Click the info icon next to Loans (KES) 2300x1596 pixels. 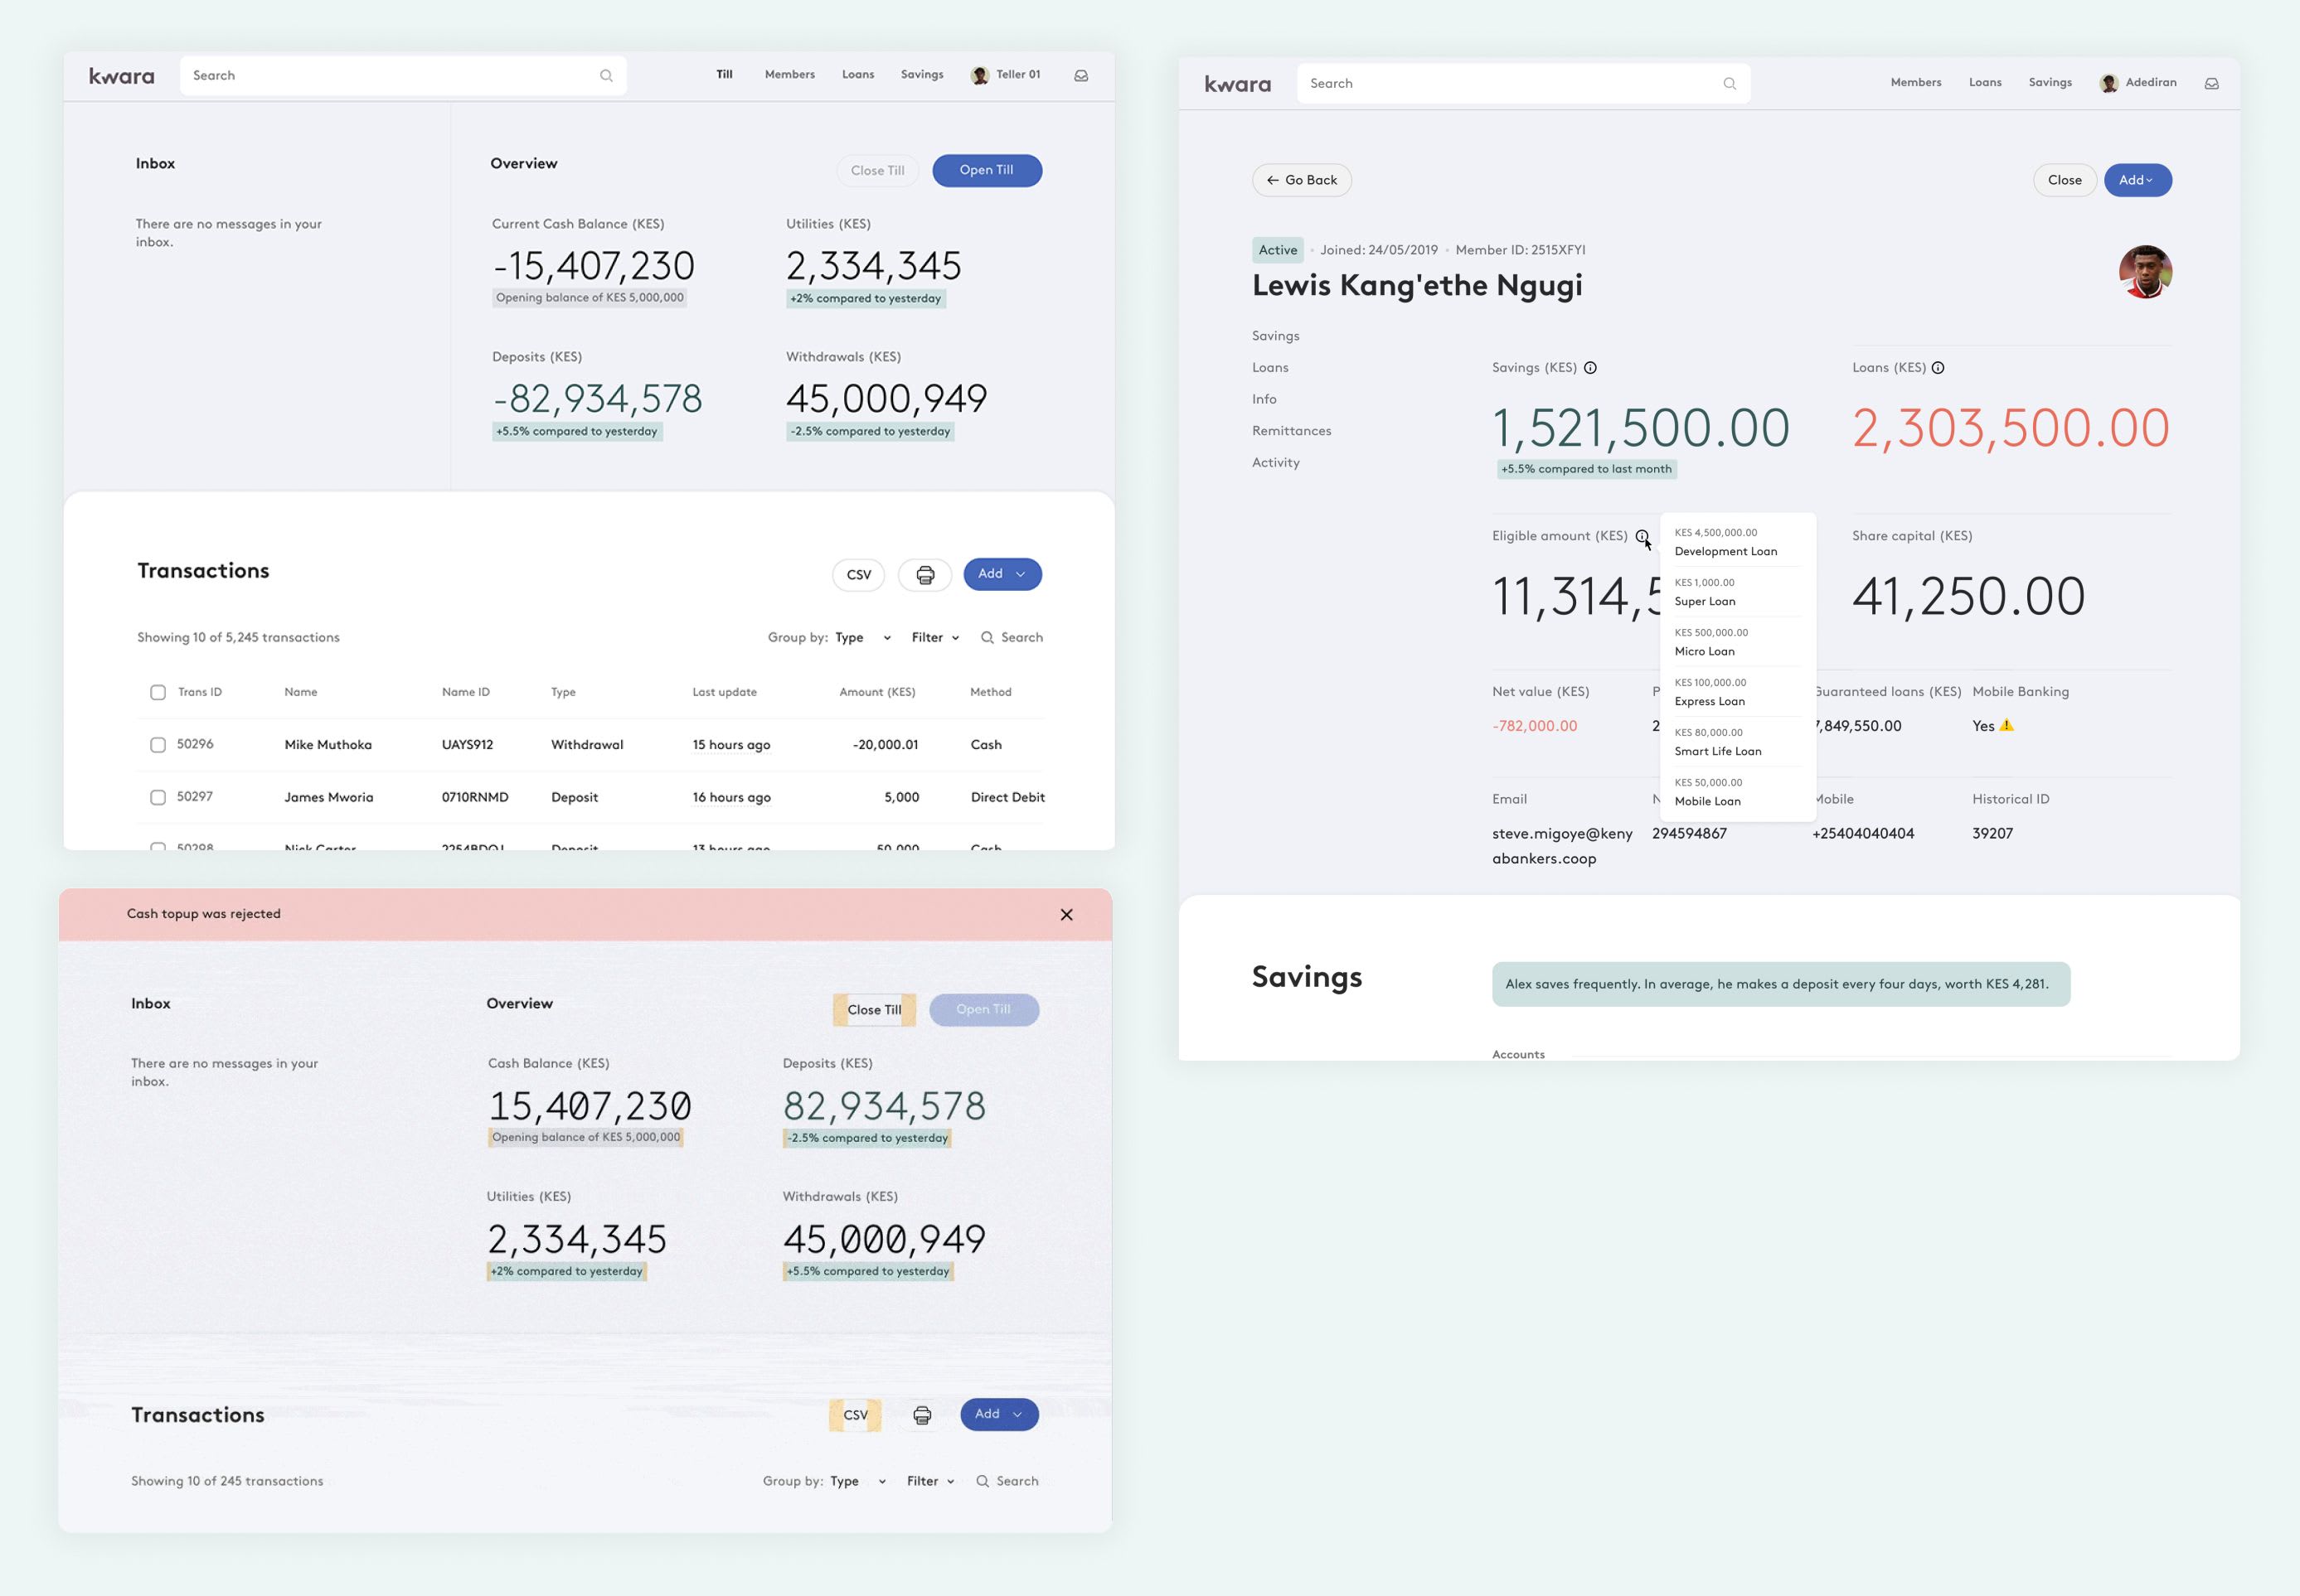tap(1938, 368)
